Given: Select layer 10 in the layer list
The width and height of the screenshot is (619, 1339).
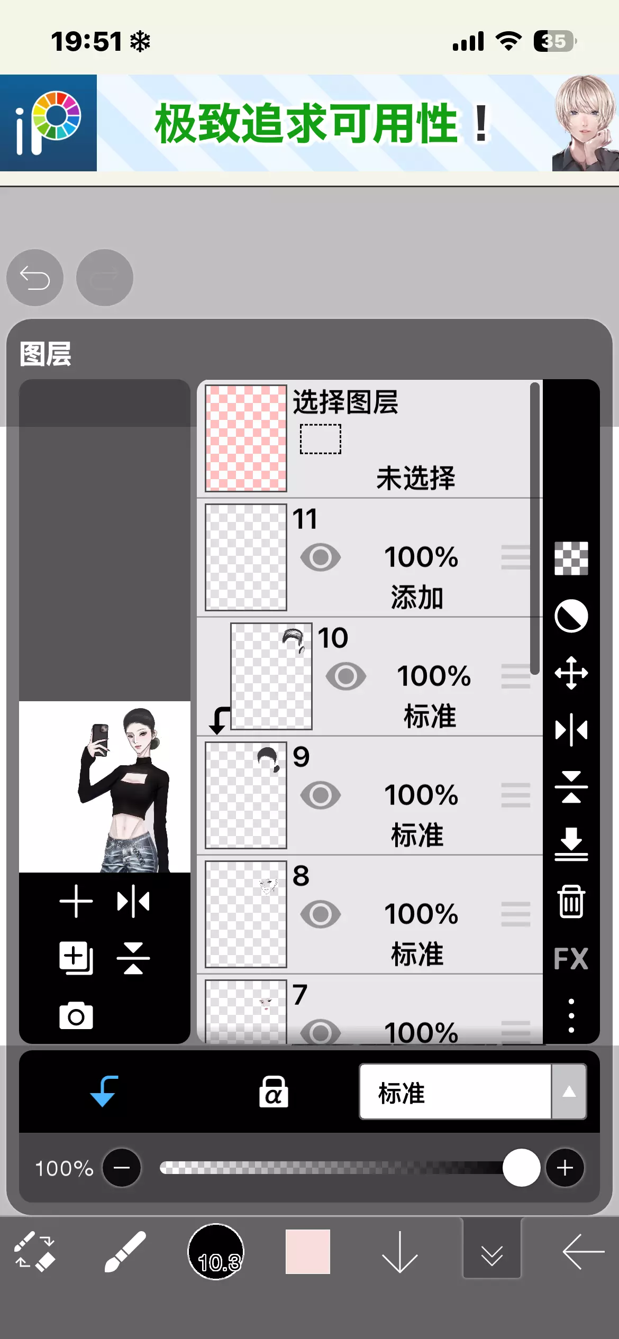Looking at the screenshot, I should coord(370,676).
